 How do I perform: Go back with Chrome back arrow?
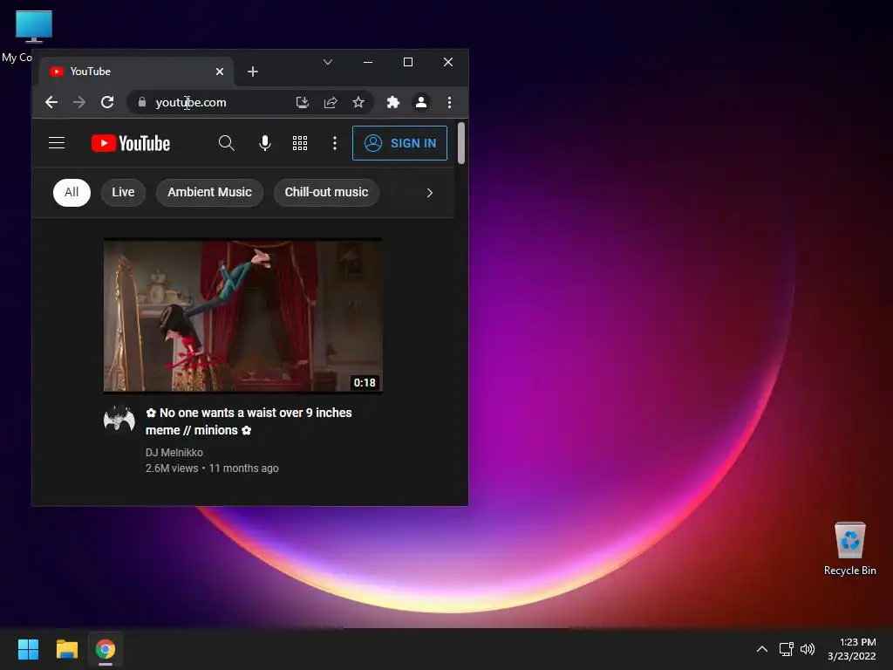click(x=51, y=102)
